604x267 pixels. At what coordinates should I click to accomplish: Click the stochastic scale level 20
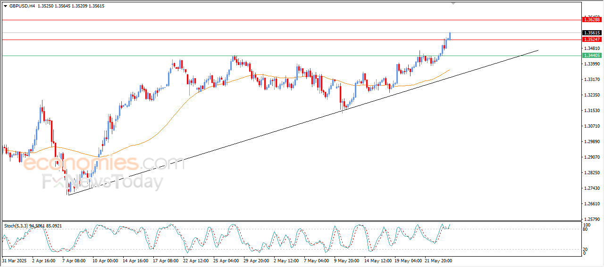click(586, 250)
